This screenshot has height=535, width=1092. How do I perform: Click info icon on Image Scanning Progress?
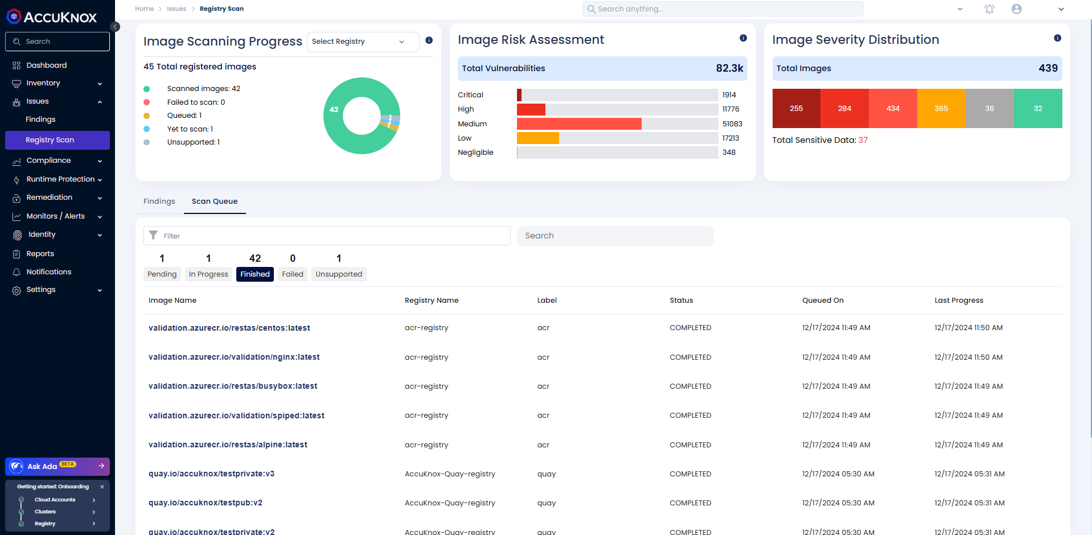pos(429,40)
